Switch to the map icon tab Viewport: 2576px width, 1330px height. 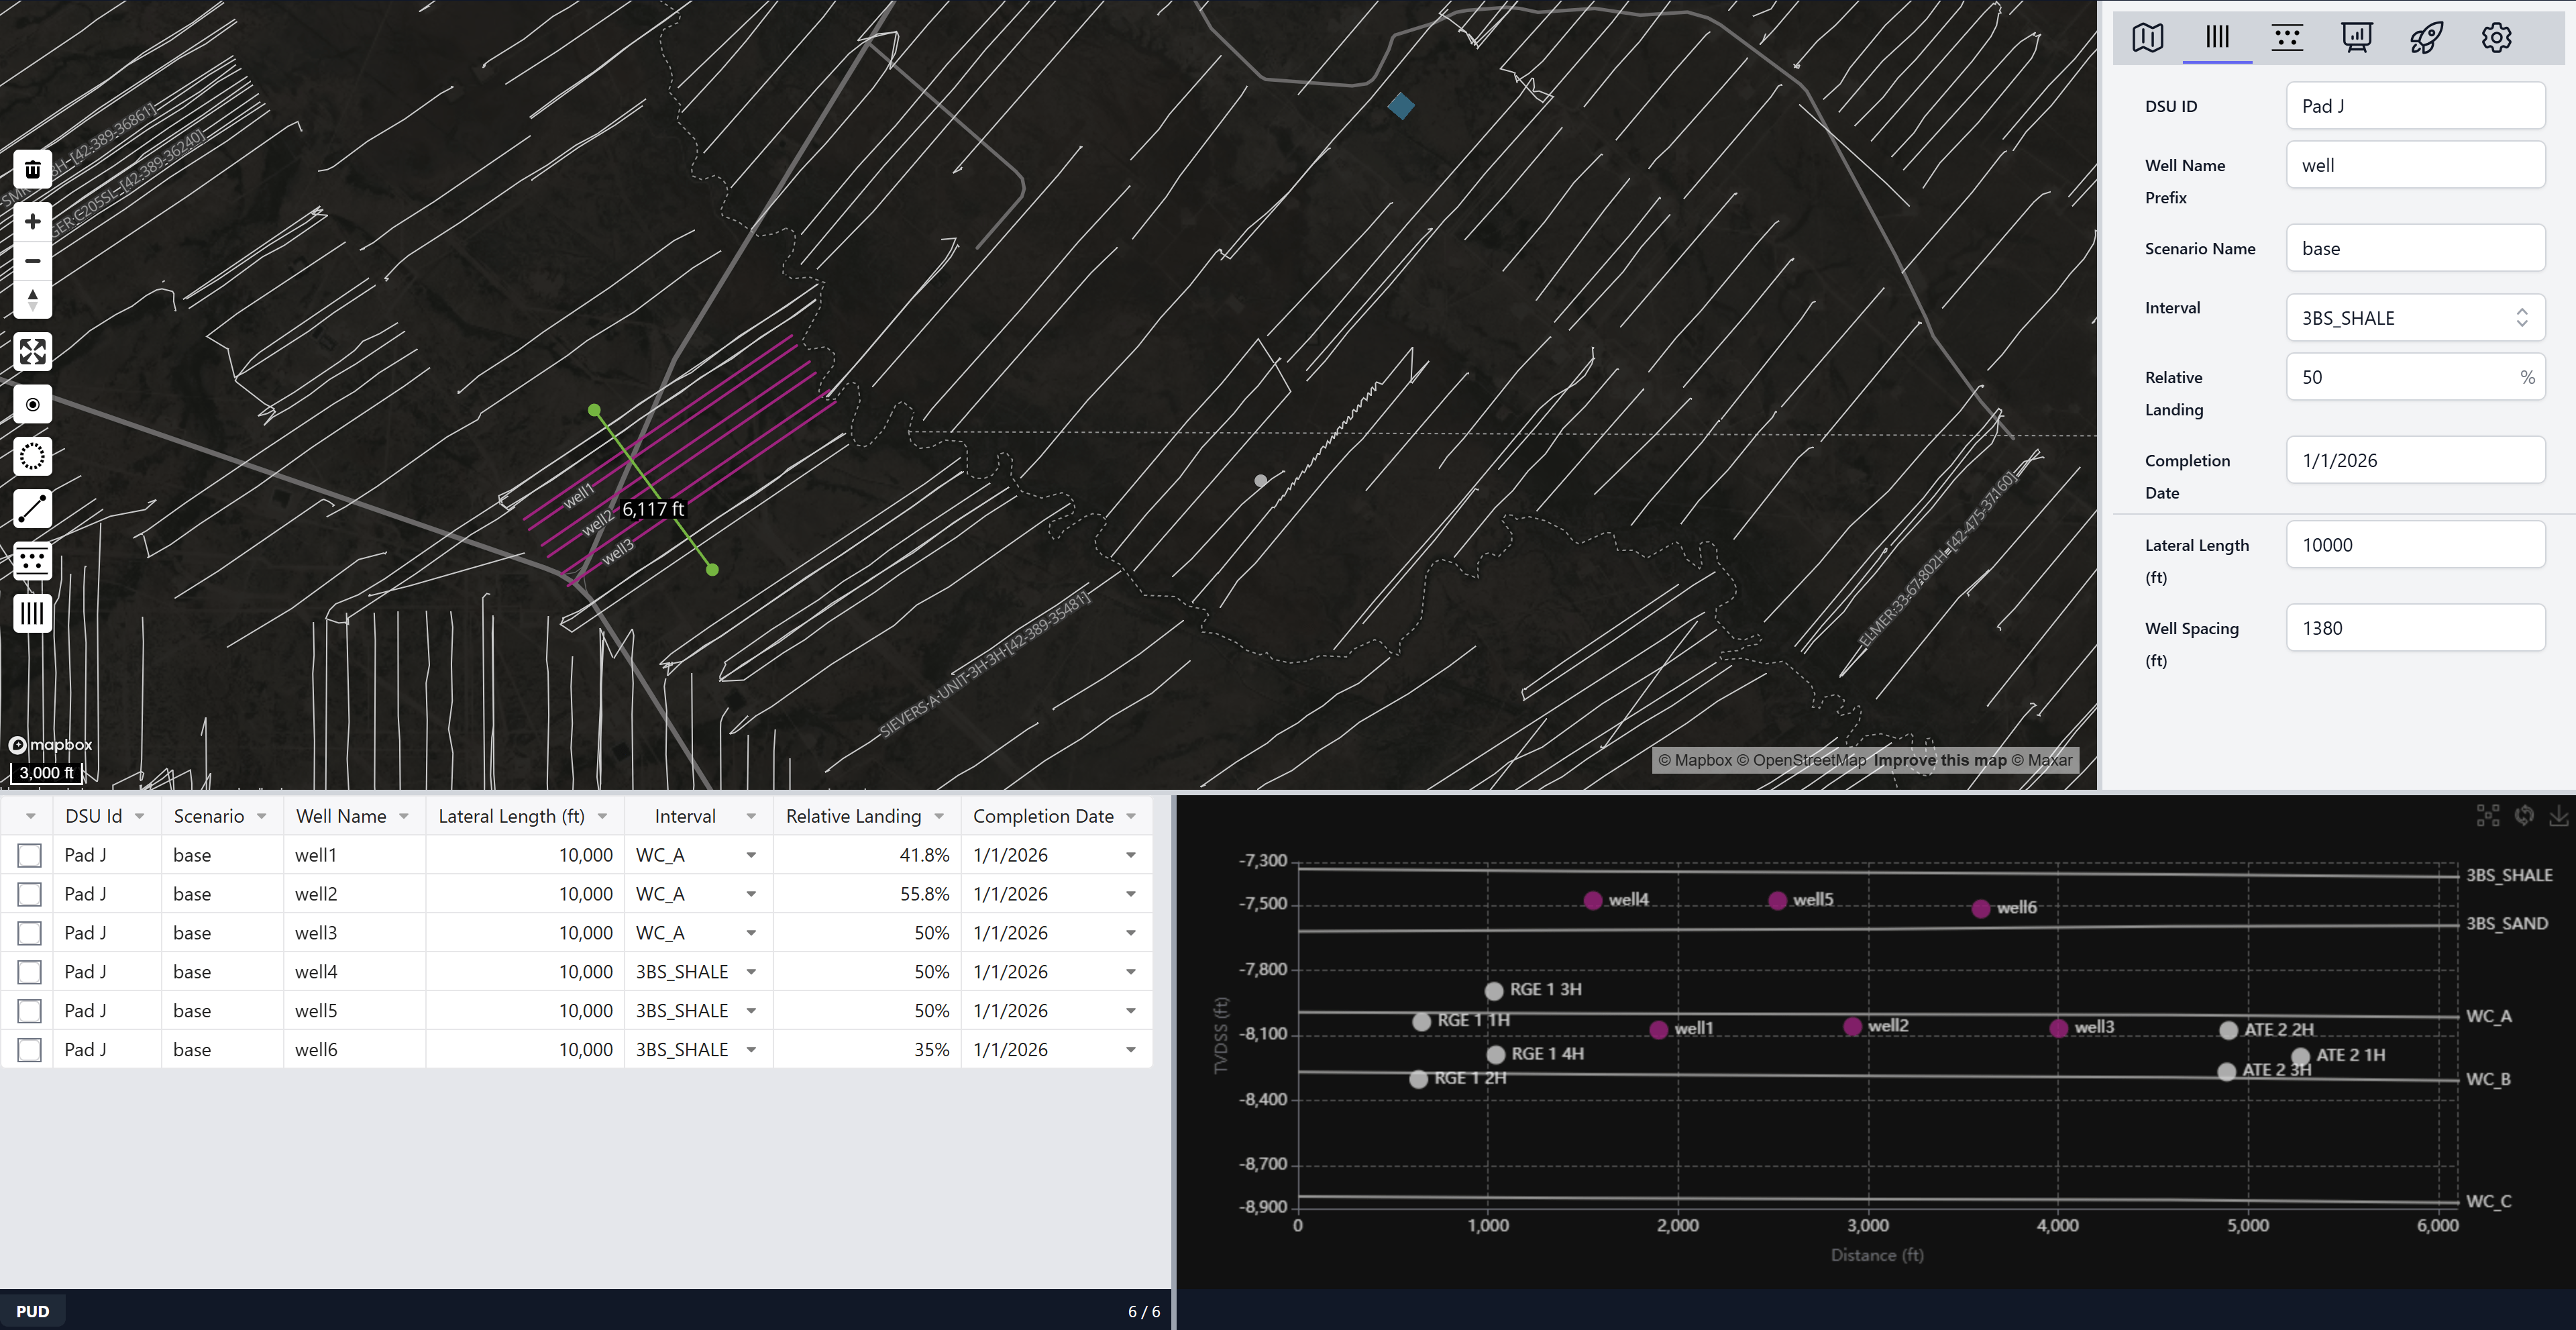tap(2147, 38)
